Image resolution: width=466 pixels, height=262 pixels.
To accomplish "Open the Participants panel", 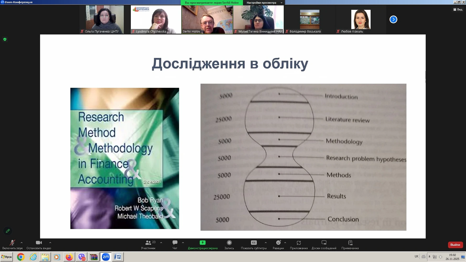I will tap(148, 244).
